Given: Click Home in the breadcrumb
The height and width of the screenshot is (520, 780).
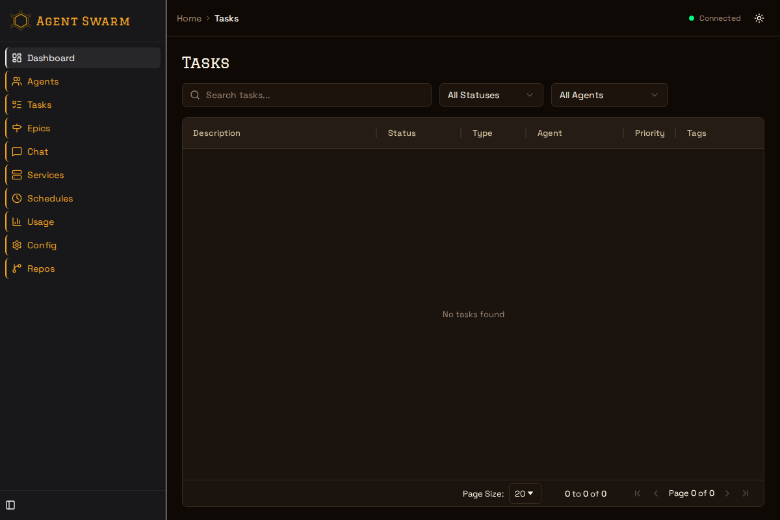Looking at the screenshot, I should click(188, 18).
